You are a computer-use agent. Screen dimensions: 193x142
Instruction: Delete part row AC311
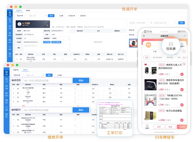tap(18, 132)
